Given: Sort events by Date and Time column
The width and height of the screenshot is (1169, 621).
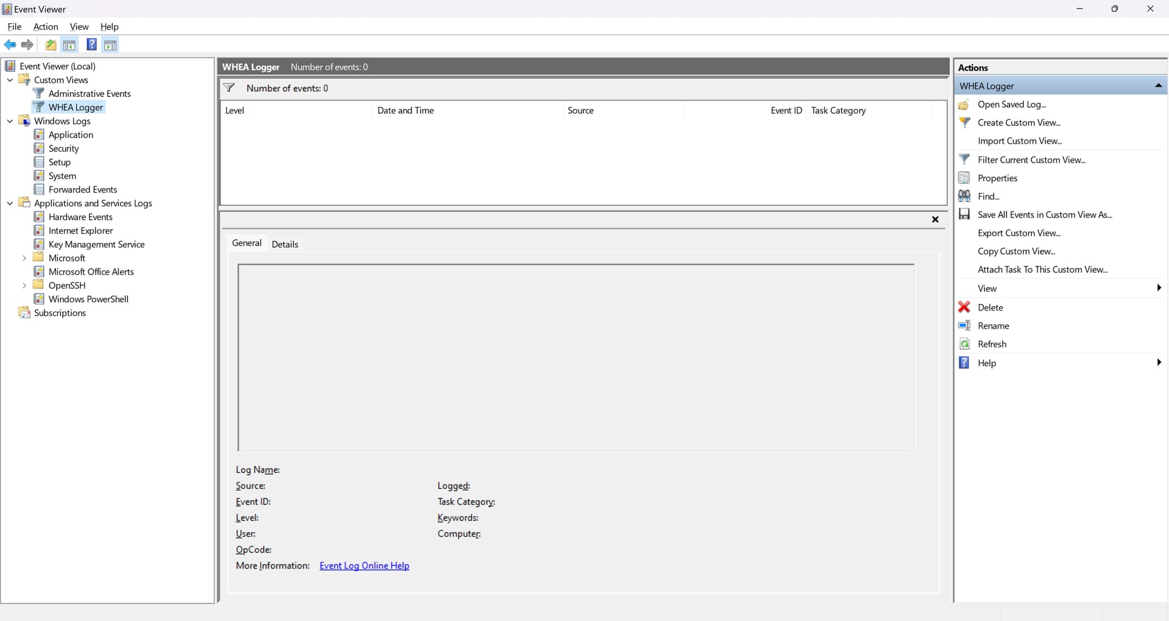Looking at the screenshot, I should [405, 110].
